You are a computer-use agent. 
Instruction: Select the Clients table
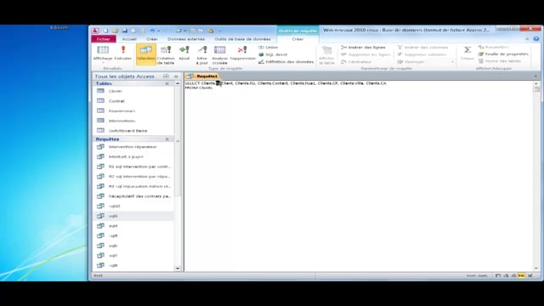pyautogui.click(x=133, y=91)
